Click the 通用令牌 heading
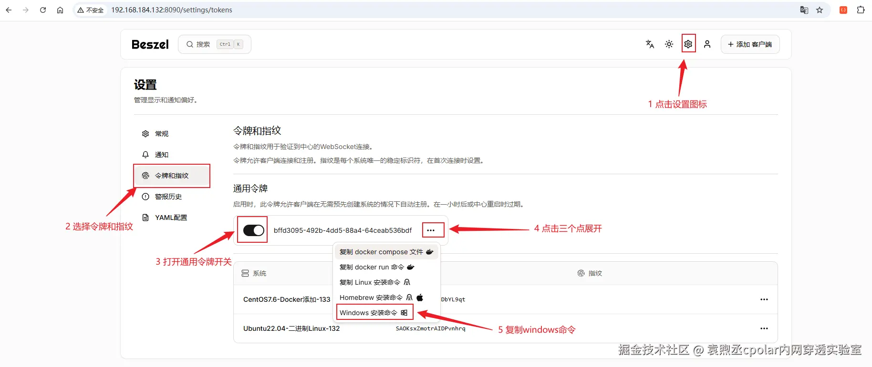872x367 pixels. pyautogui.click(x=250, y=188)
